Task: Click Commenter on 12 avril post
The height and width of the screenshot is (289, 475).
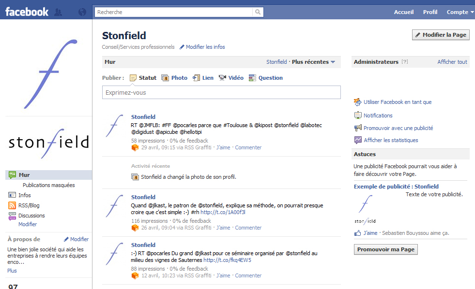Action: pos(248,275)
